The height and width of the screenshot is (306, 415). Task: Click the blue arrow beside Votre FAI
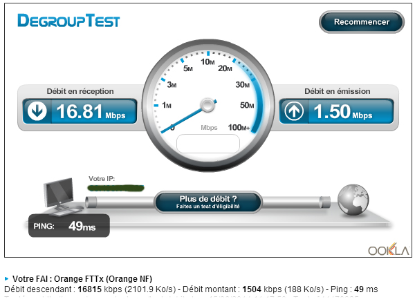coord(7,278)
